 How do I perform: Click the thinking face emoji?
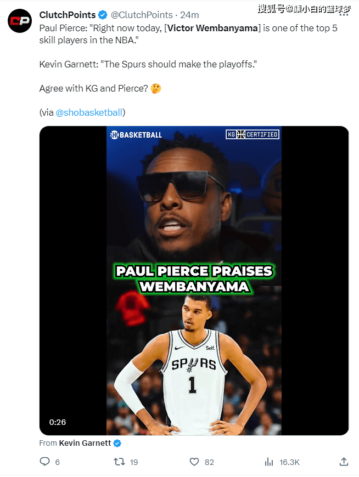156,88
